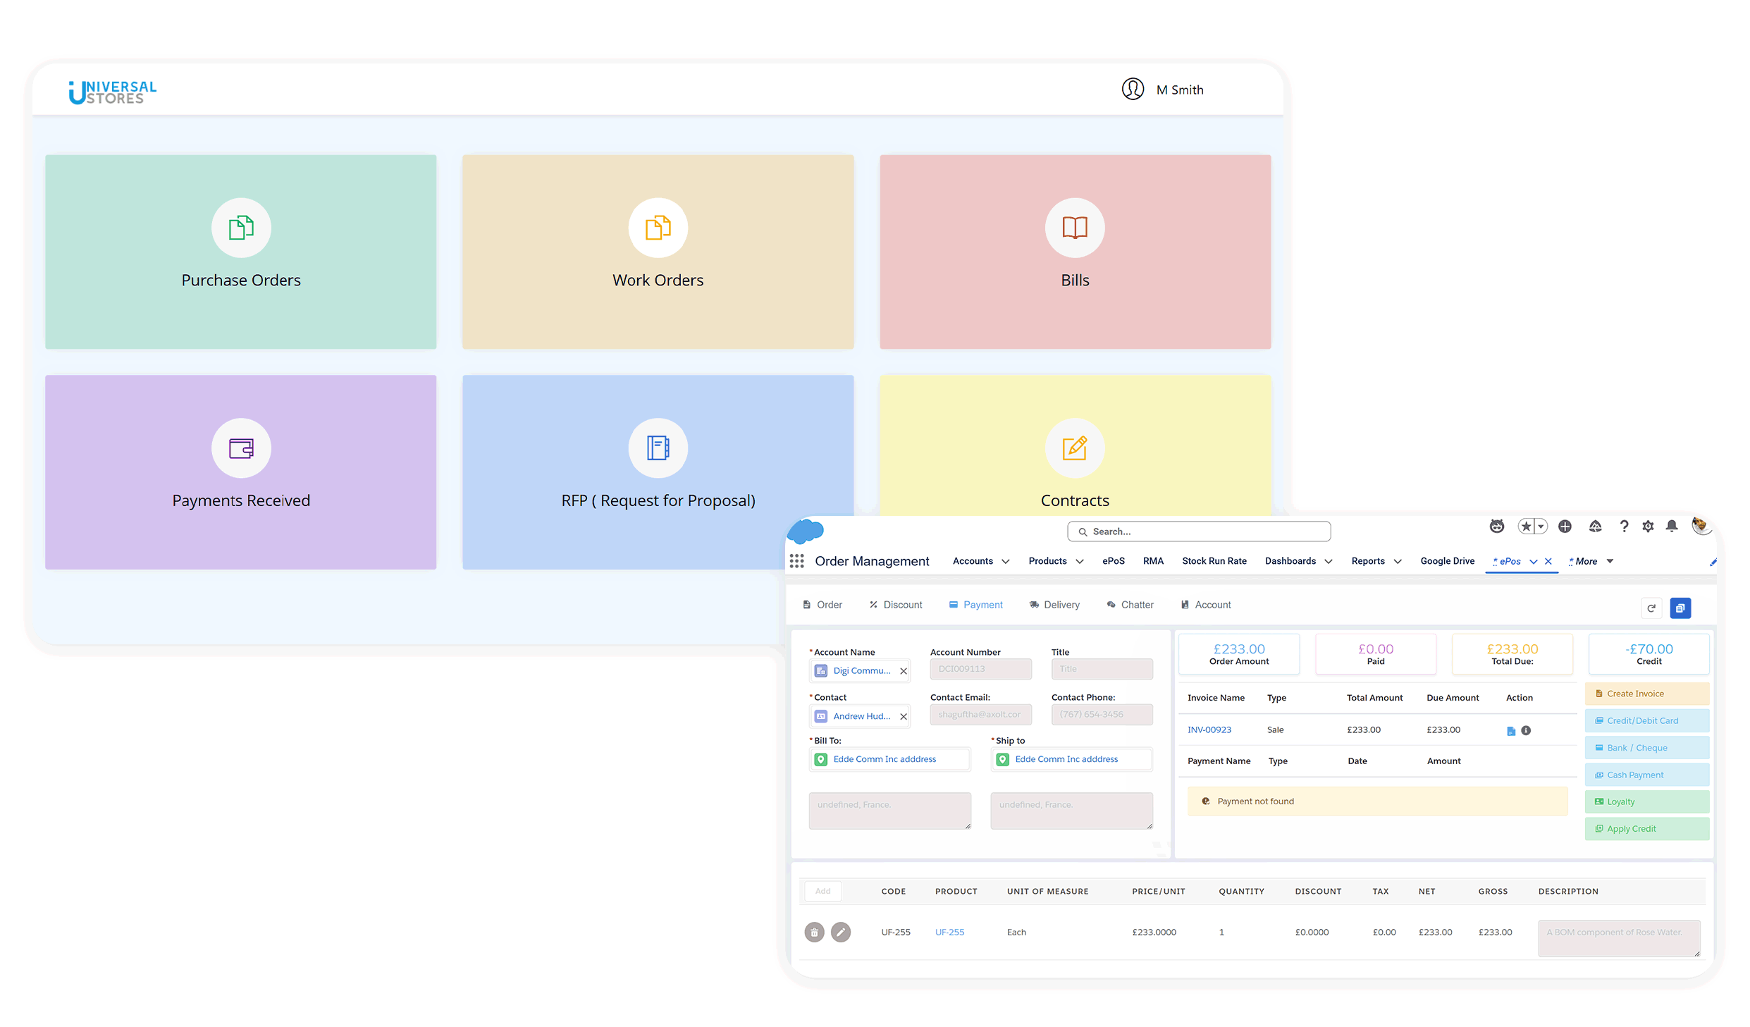Click the app launcher grid icon

796,561
